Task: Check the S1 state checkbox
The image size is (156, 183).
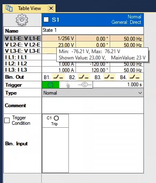Action: tap(46, 20)
